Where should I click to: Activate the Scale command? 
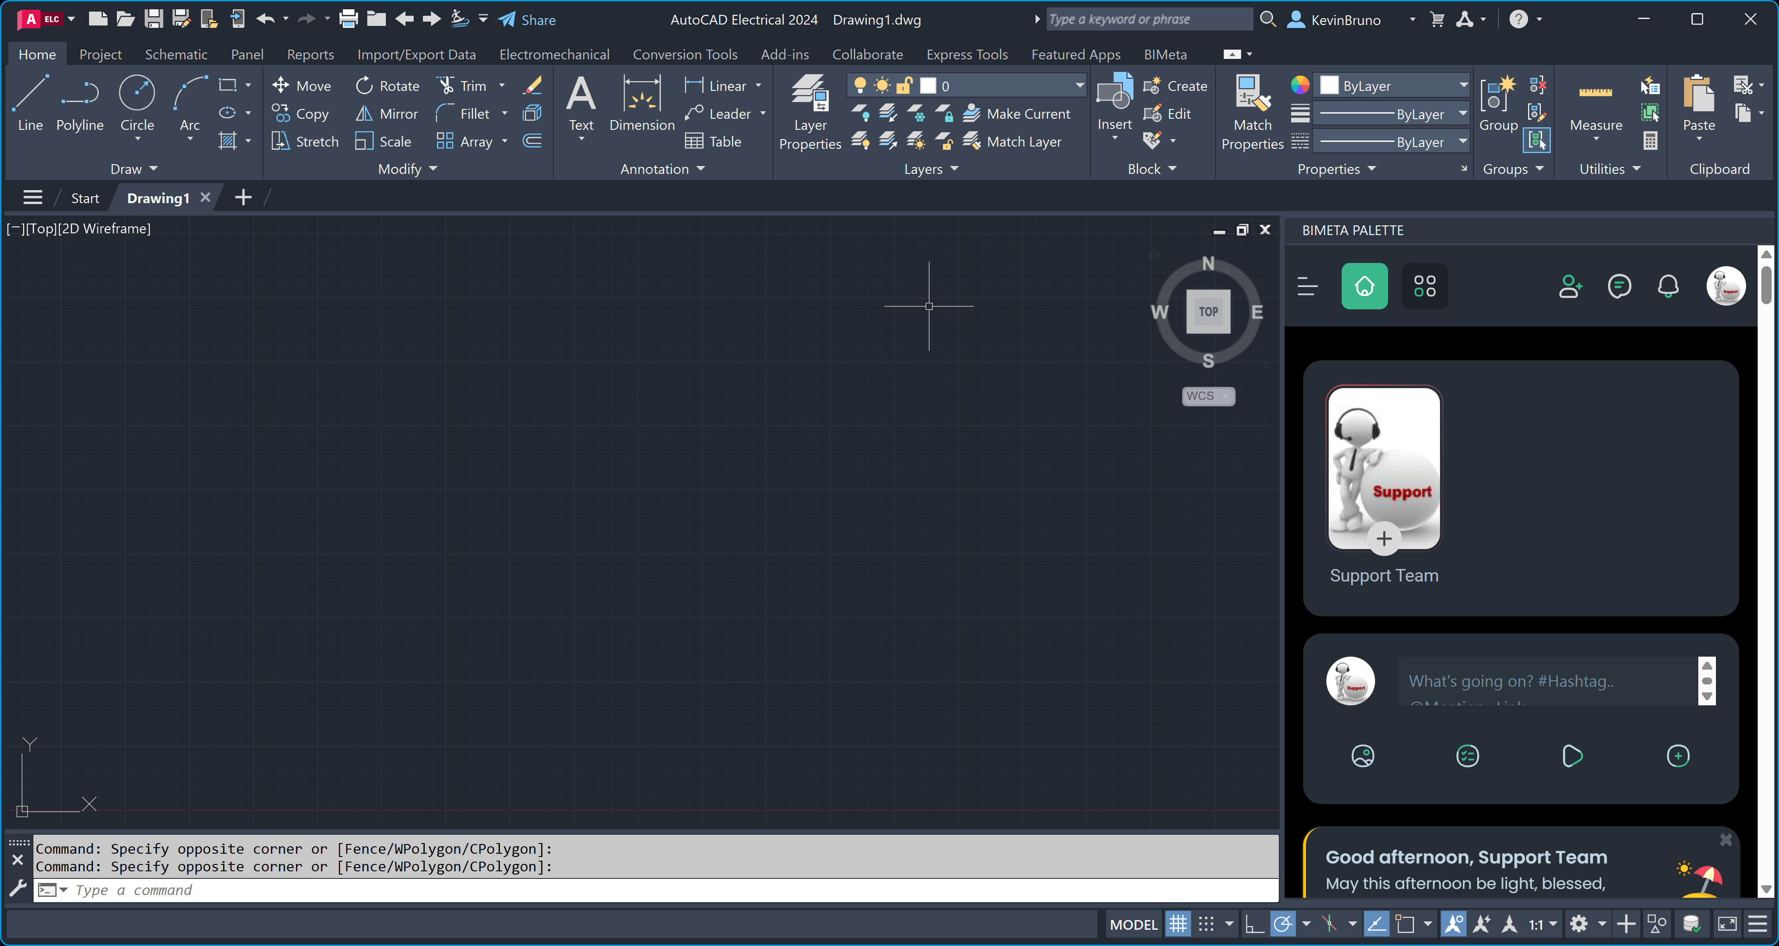383,141
